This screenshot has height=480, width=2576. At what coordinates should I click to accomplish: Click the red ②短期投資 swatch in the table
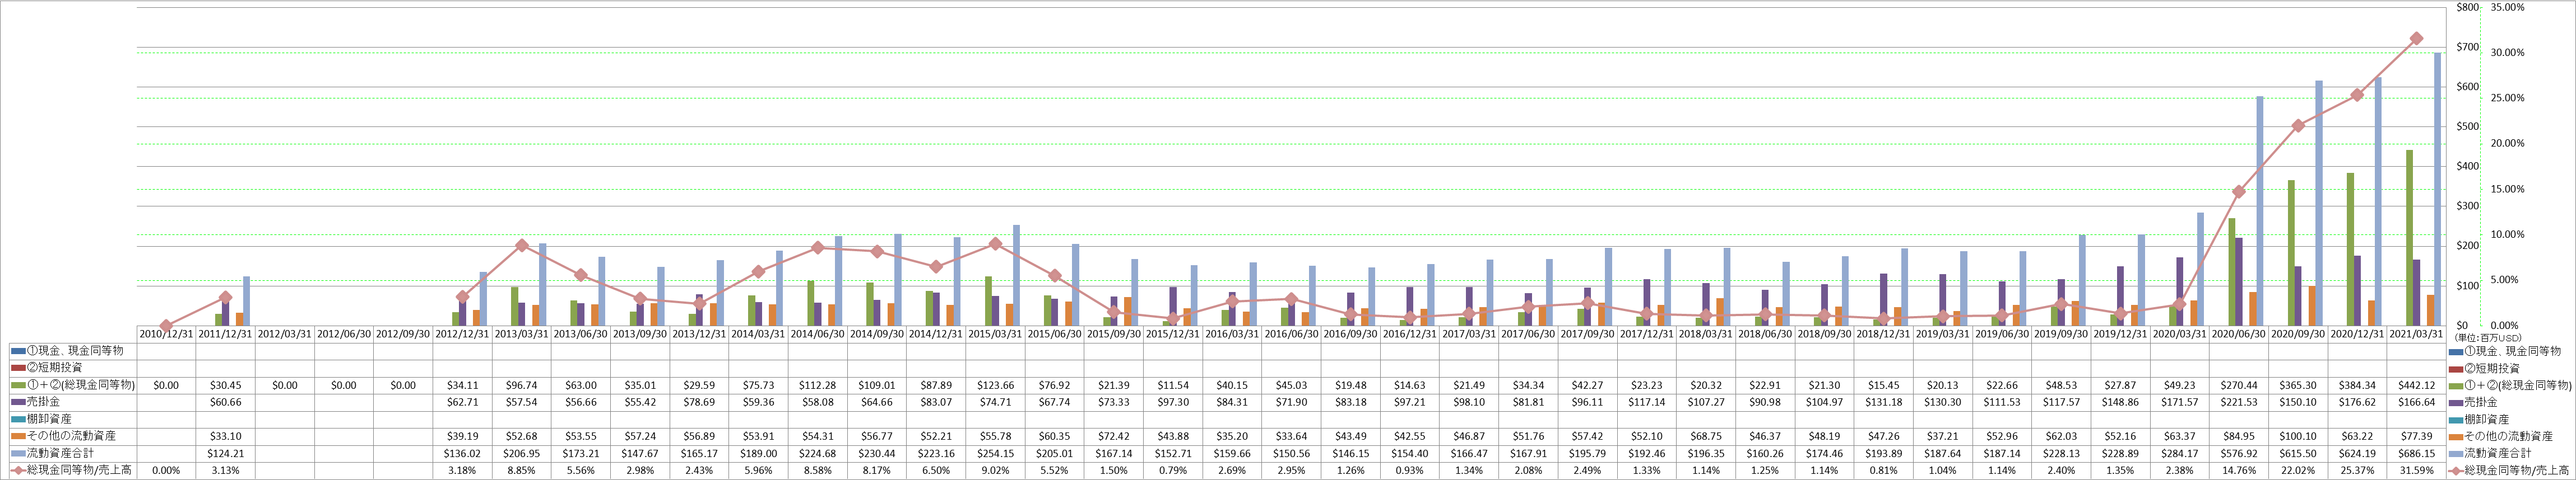(18, 368)
